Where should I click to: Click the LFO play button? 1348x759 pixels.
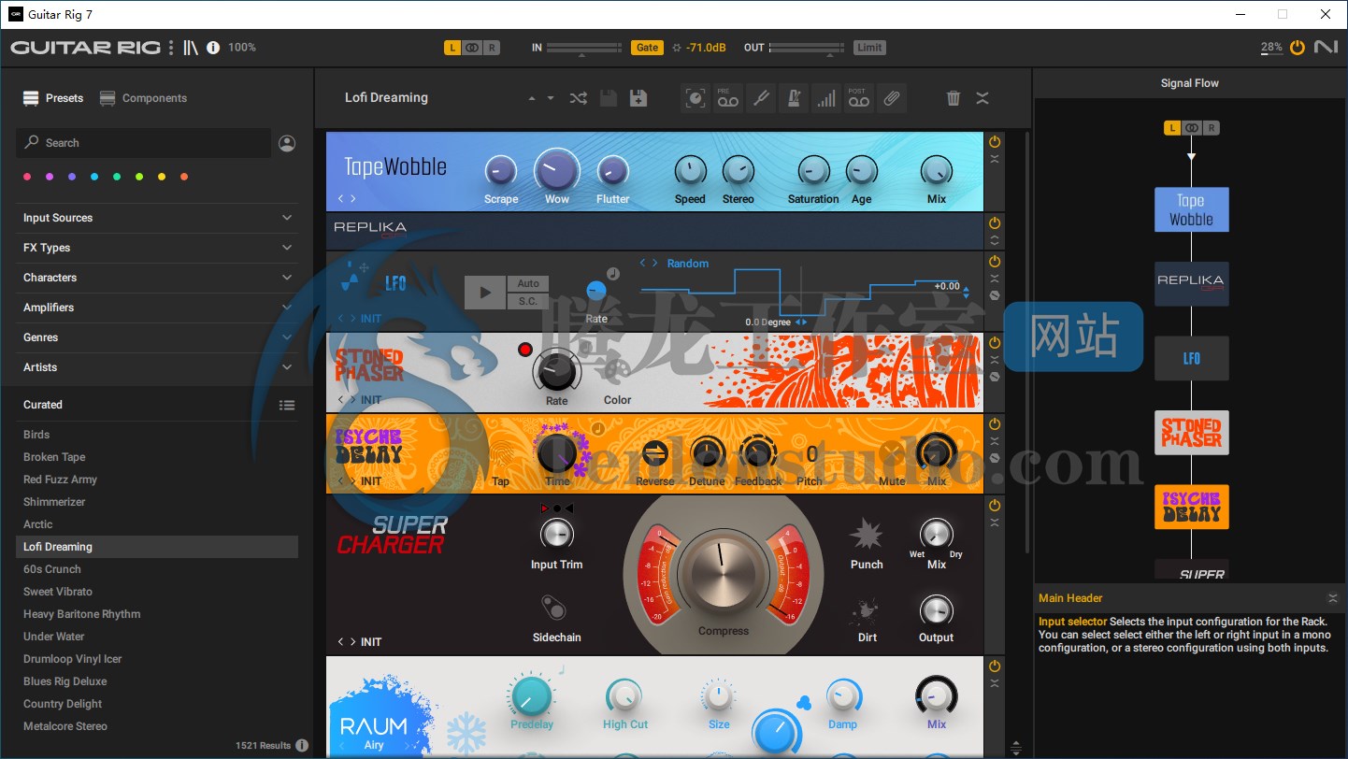[x=485, y=293]
